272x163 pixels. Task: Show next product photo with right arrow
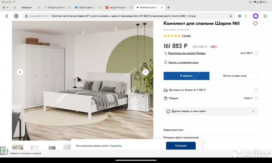(145, 72)
